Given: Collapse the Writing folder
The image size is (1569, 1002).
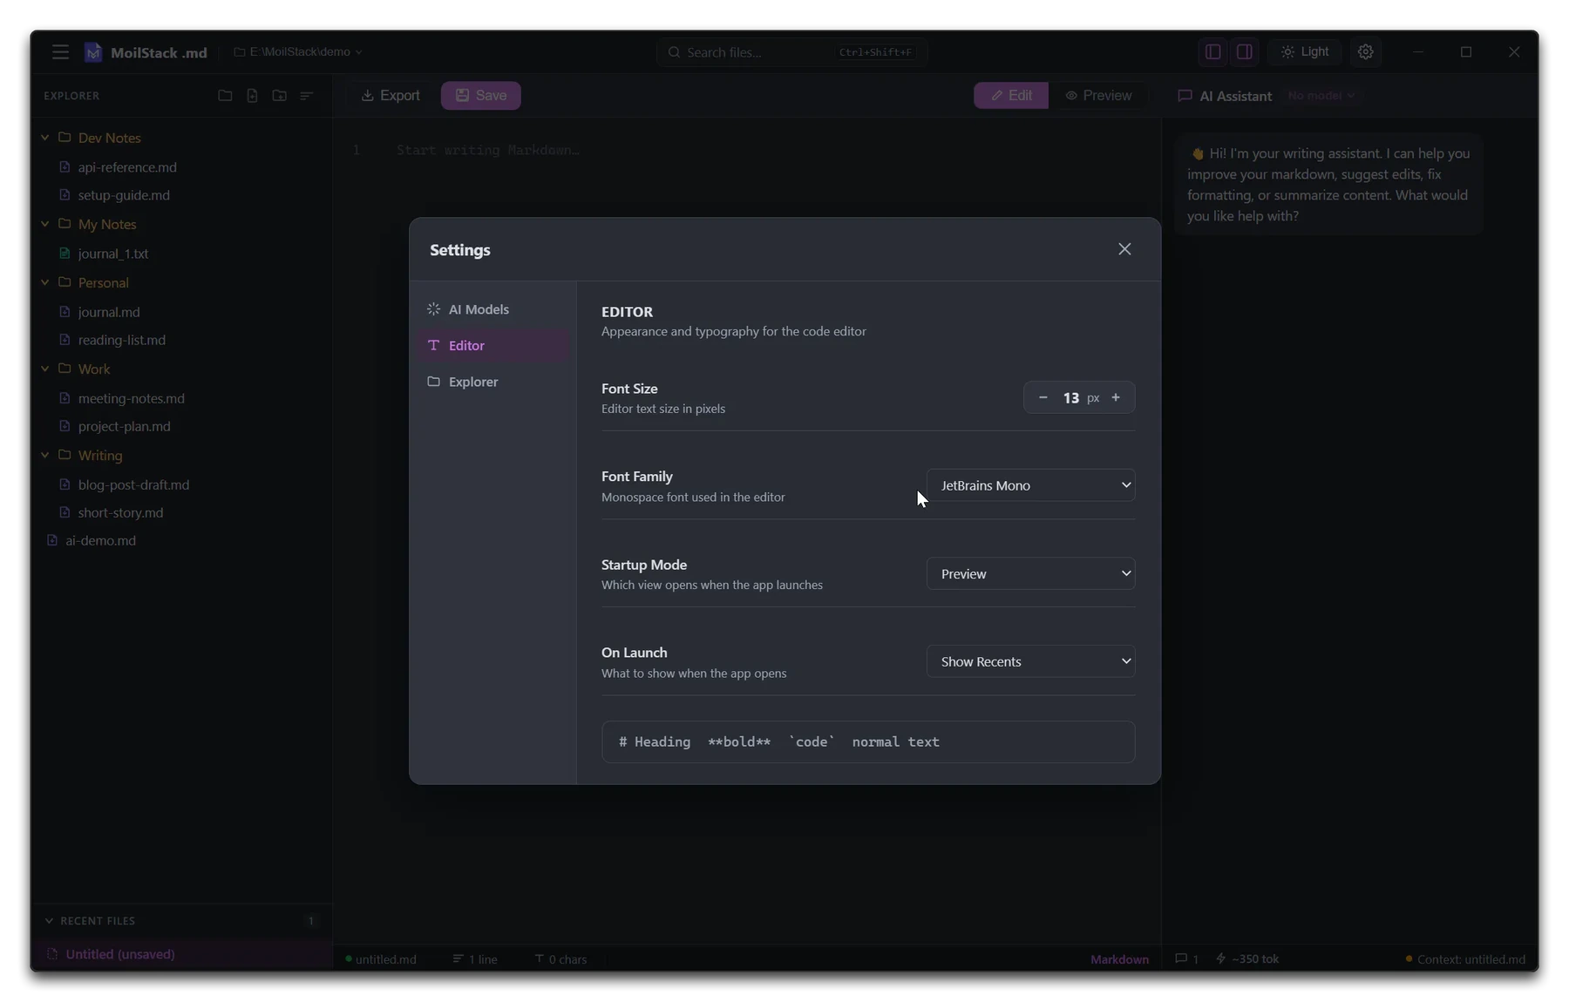Looking at the screenshot, I should (45, 455).
